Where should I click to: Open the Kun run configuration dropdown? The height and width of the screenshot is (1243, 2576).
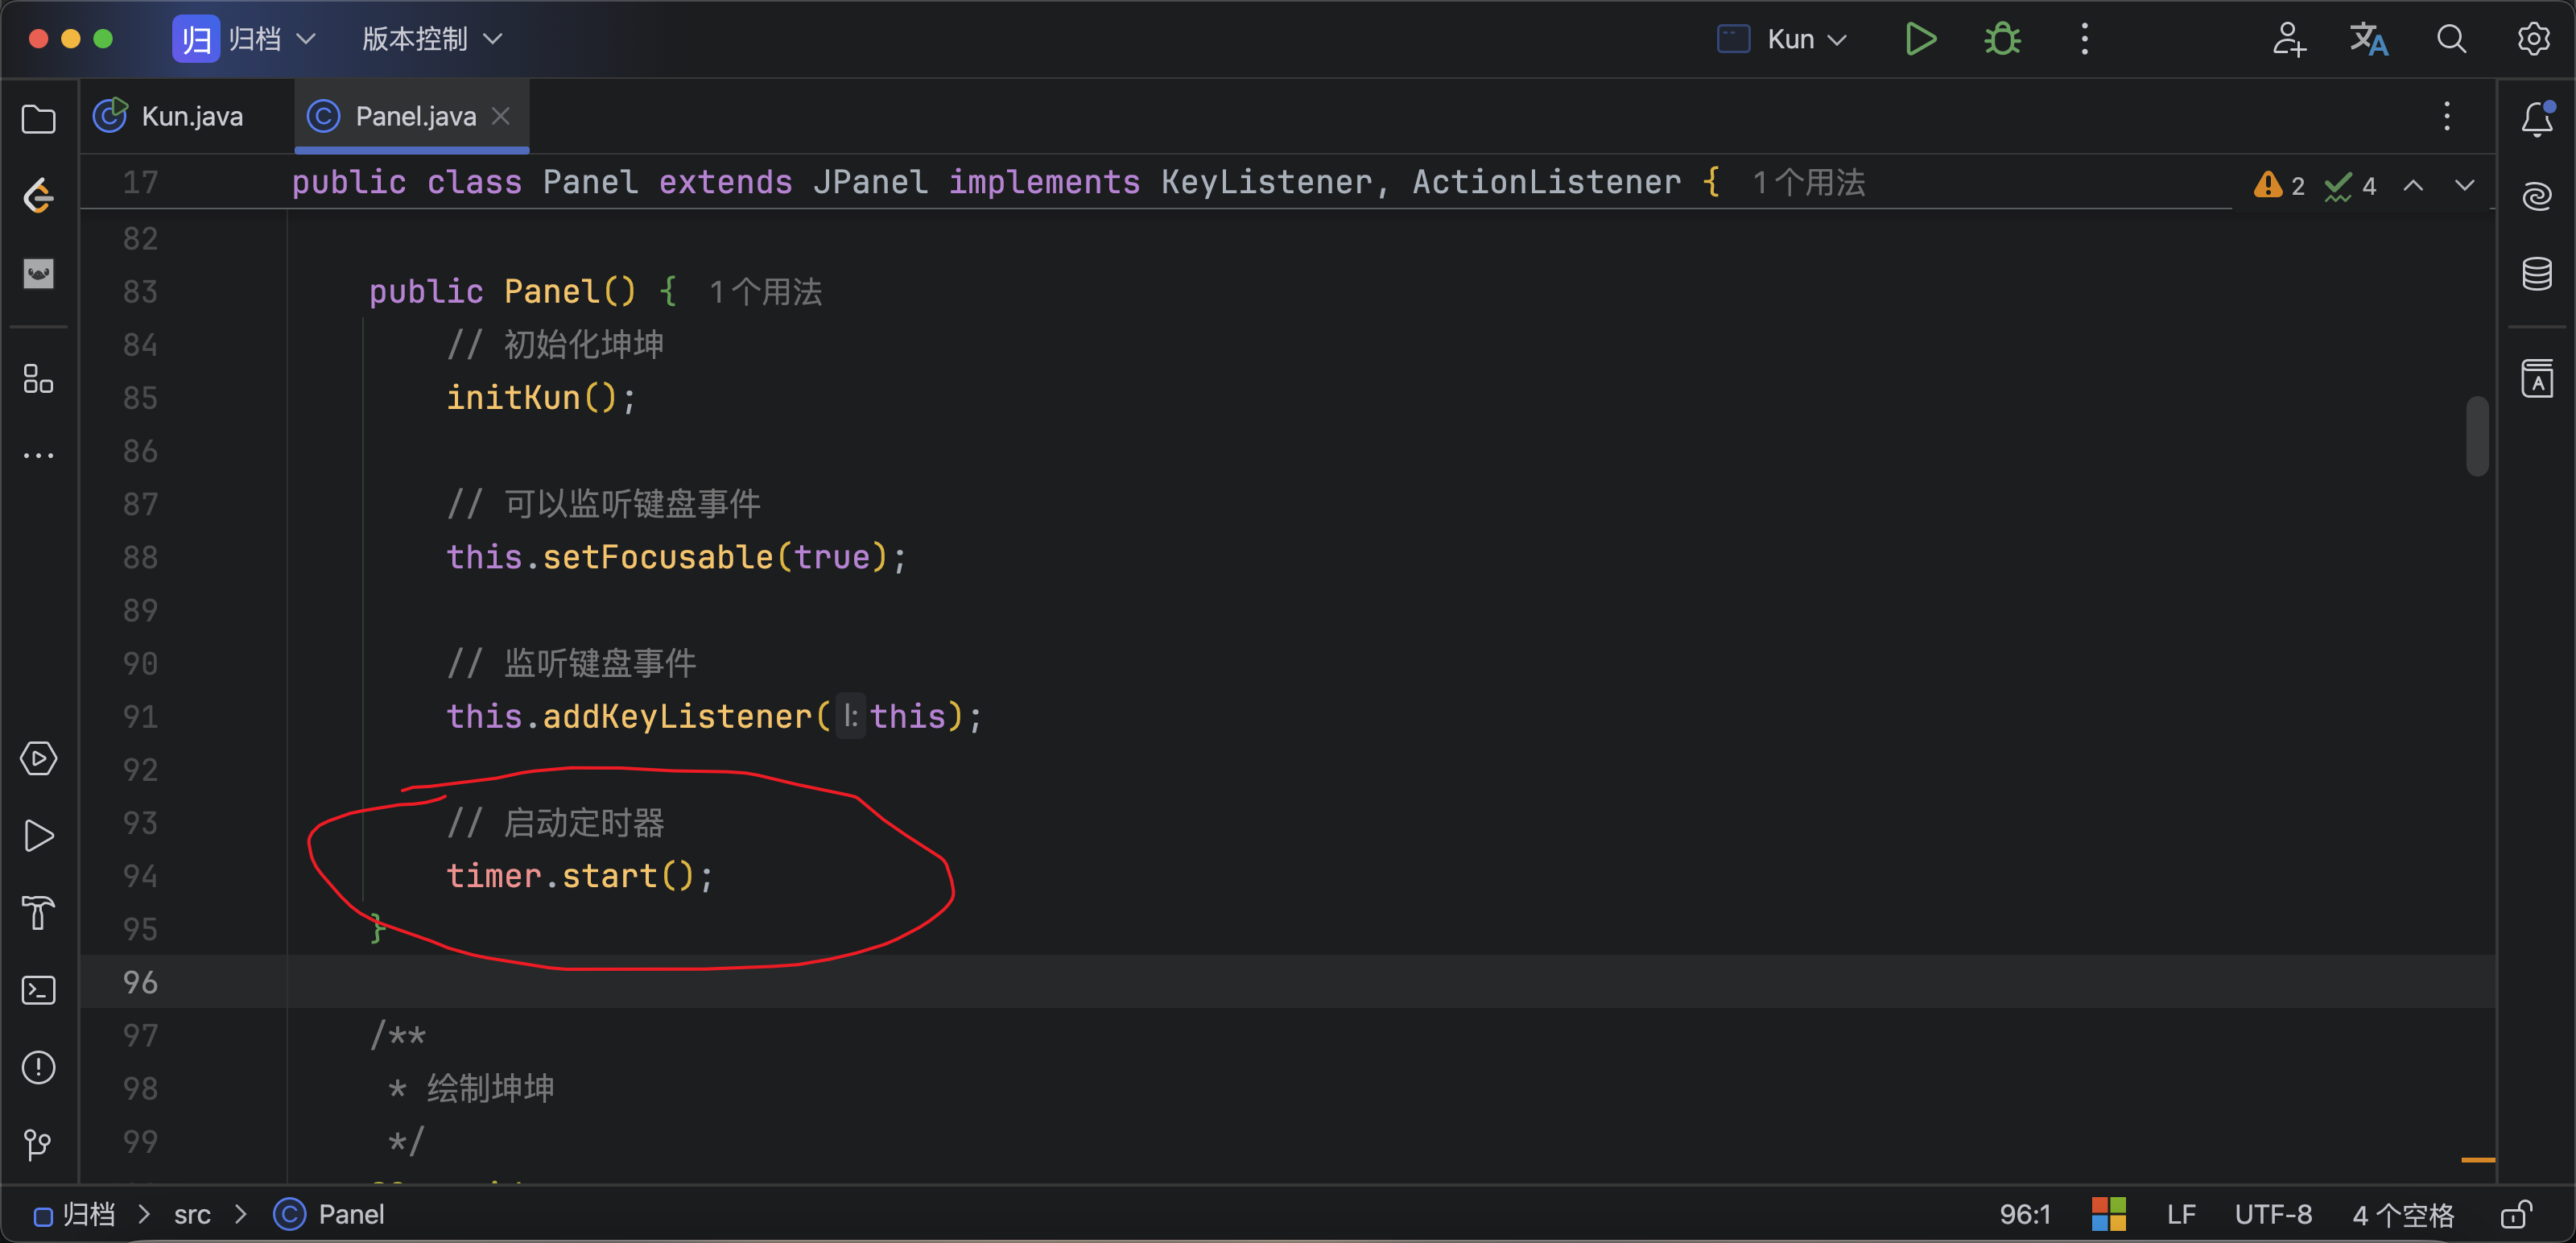1782,39
